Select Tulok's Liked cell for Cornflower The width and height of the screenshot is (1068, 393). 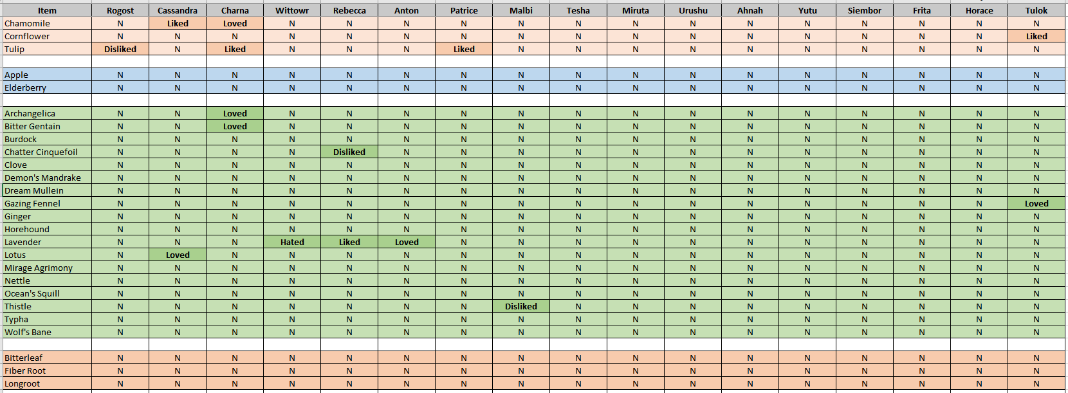pos(1036,36)
